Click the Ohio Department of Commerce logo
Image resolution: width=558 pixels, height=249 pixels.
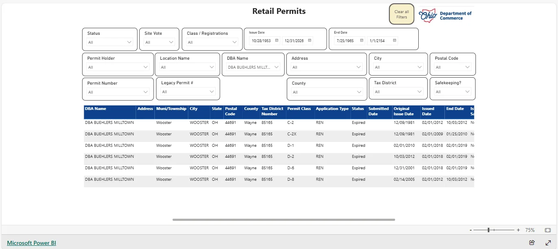[x=445, y=16]
